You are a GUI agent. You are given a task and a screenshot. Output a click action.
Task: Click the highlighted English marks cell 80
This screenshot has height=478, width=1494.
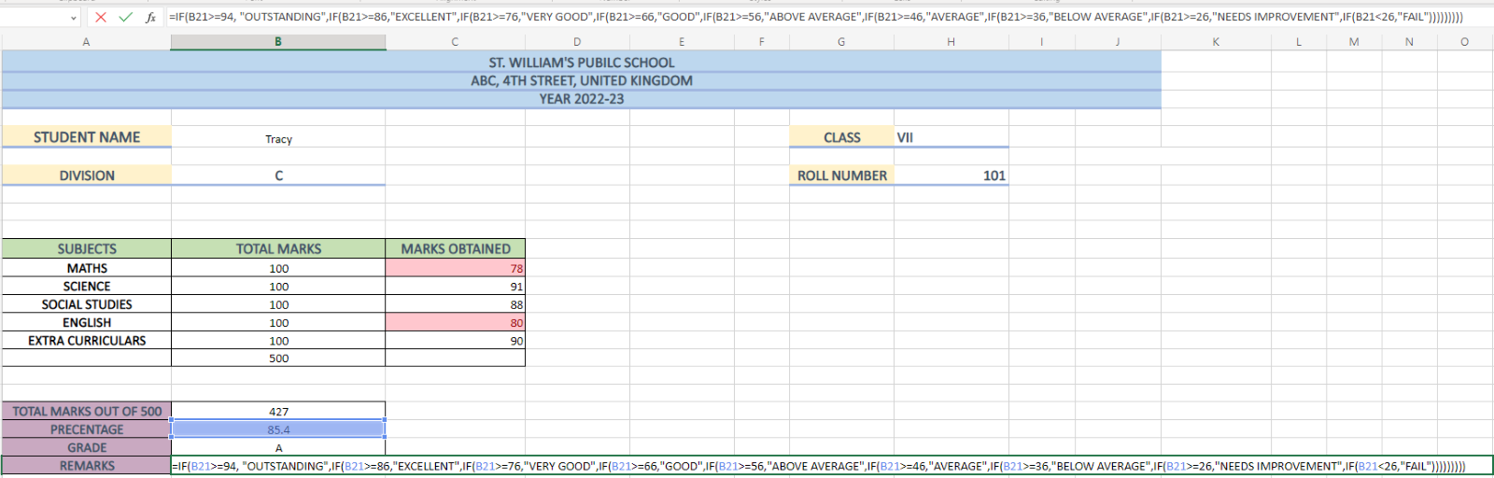456,323
